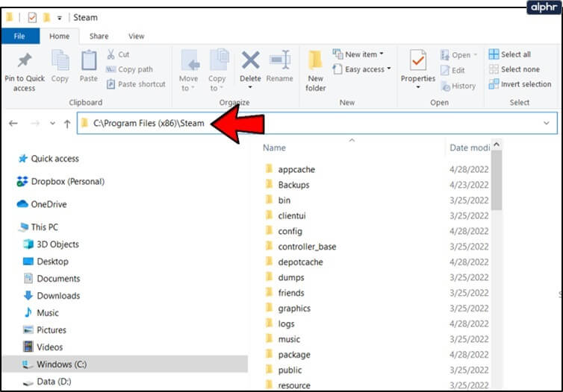This screenshot has width=563, height=392.
Task: Click the file list scroll up arrow
Action: 497,145
